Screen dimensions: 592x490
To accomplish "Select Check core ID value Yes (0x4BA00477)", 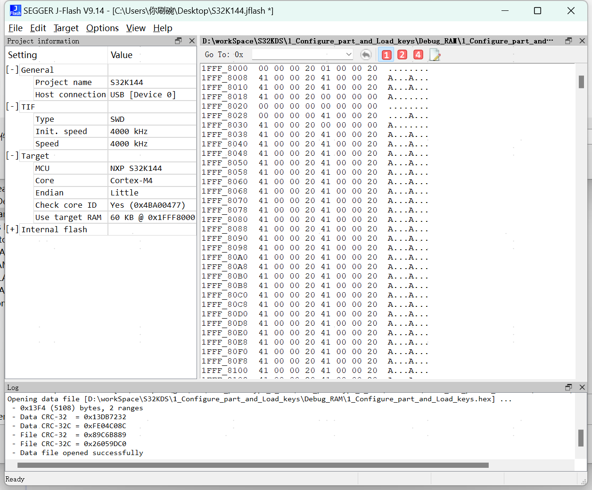I will tap(148, 205).
